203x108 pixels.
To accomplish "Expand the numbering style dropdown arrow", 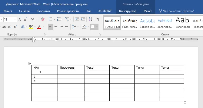I will (63, 19).
